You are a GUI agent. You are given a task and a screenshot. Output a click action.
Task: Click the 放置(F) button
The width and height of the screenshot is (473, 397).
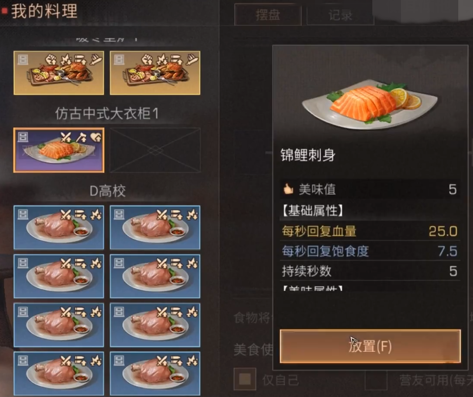(x=370, y=346)
